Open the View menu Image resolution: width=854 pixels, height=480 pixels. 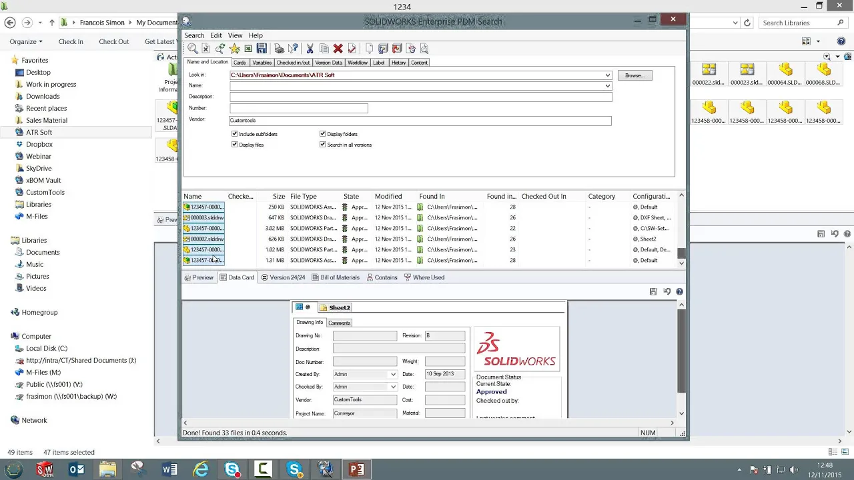(x=235, y=35)
